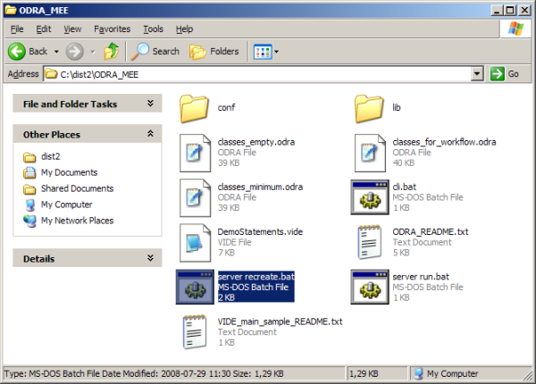Viewport: 536px width, 384px height.
Task: Open the dist2 link in Other Places
Action: 51,156
